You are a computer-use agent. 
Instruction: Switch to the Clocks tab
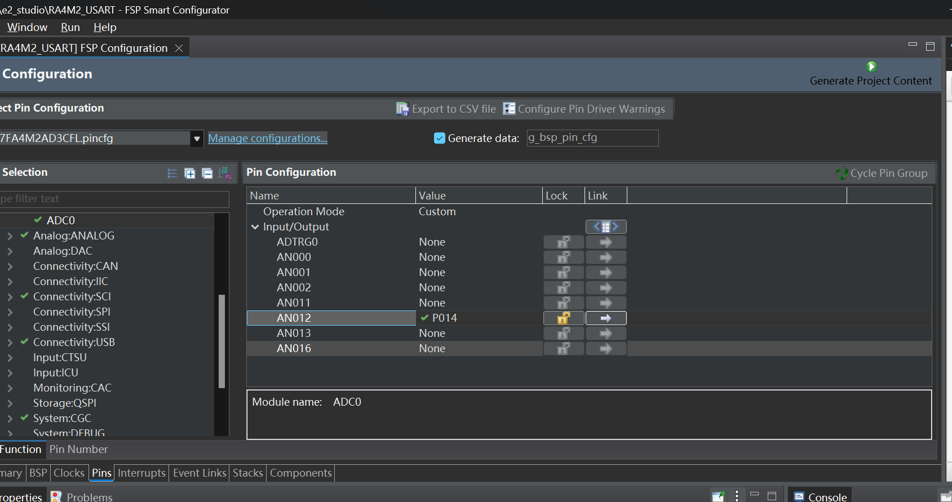tap(69, 473)
